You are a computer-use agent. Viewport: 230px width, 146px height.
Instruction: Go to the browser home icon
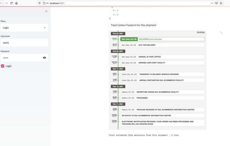pyautogui.click(x=17, y=3)
